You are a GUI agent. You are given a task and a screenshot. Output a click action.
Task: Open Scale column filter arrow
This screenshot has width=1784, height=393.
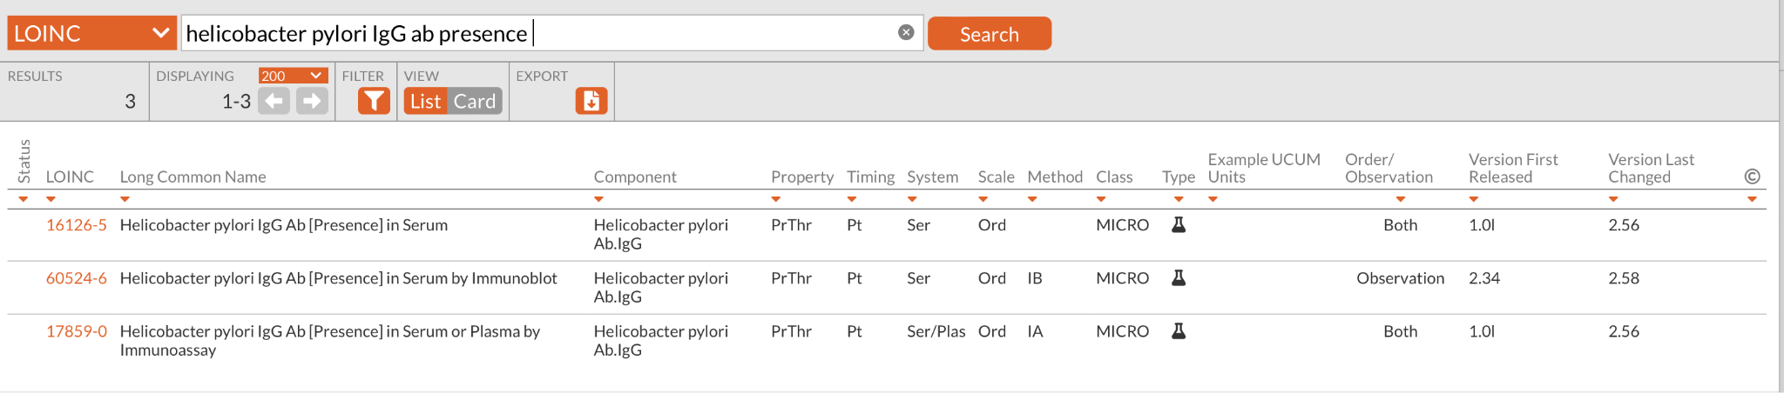click(x=983, y=199)
